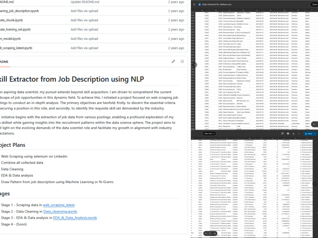The width and height of the screenshot is (318, 238).
Task: Expand the Share button dropdown arrow
Action: 315,134
